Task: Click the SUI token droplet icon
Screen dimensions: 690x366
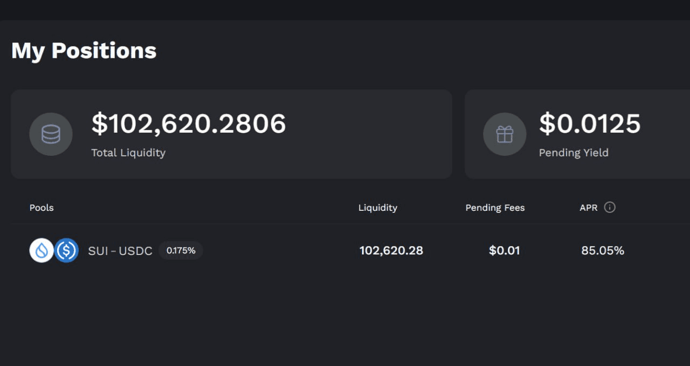Action: [42, 251]
